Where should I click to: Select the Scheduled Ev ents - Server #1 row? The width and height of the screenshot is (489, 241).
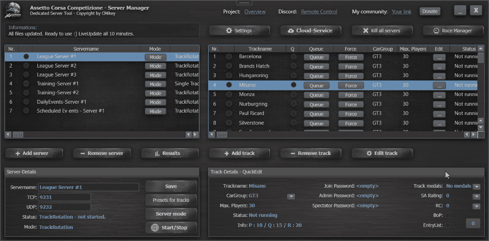click(102, 111)
